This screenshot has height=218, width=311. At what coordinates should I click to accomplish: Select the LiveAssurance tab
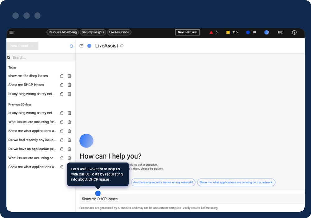pyautogui.click(x=119, y=32)
